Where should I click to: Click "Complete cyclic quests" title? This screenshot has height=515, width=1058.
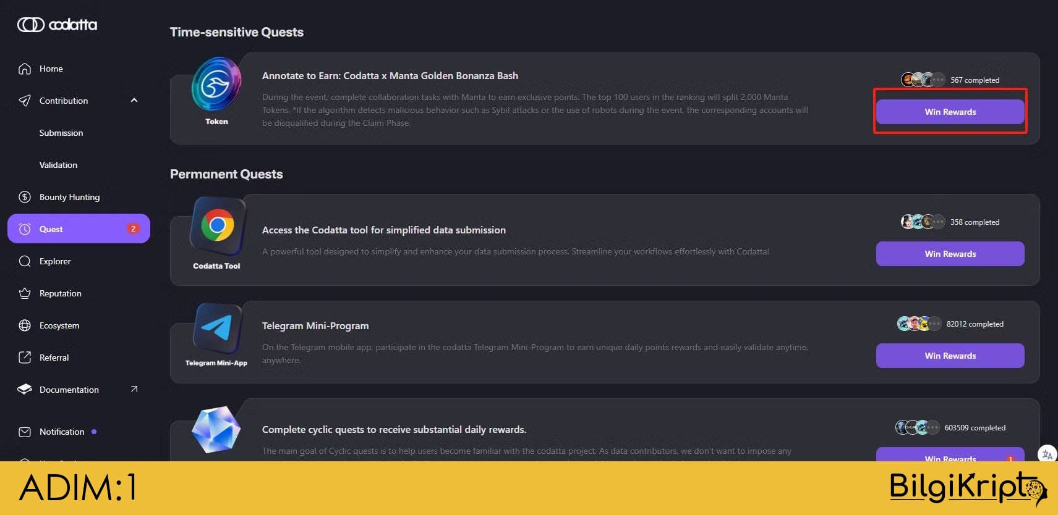pos(395,430)
